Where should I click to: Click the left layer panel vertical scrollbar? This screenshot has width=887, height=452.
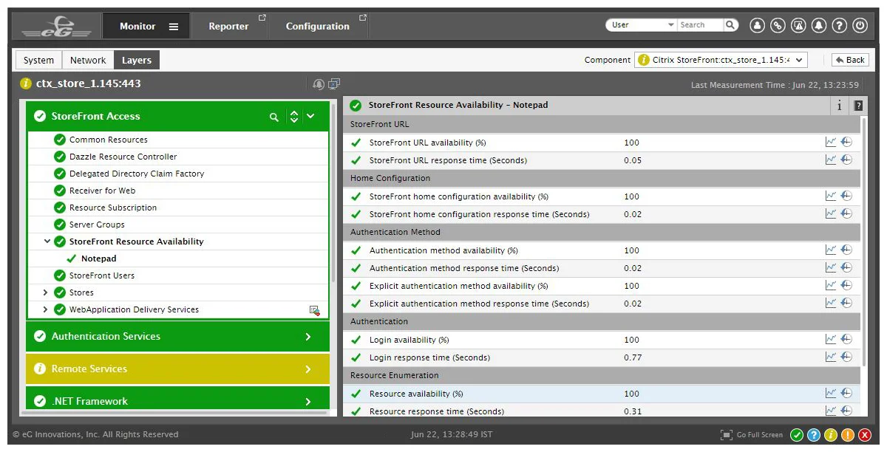click(x=333, y=192)
